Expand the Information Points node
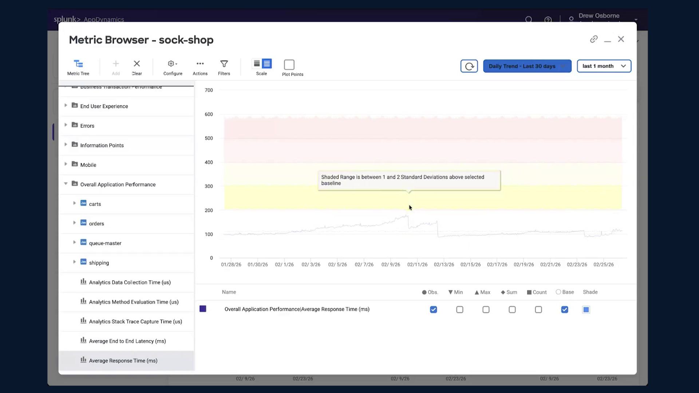The image size is (699, 393). coord(66,145)
